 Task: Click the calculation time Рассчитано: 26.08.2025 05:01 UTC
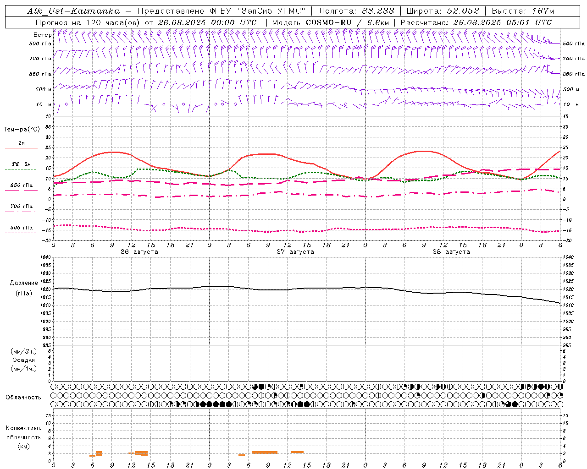476,22
